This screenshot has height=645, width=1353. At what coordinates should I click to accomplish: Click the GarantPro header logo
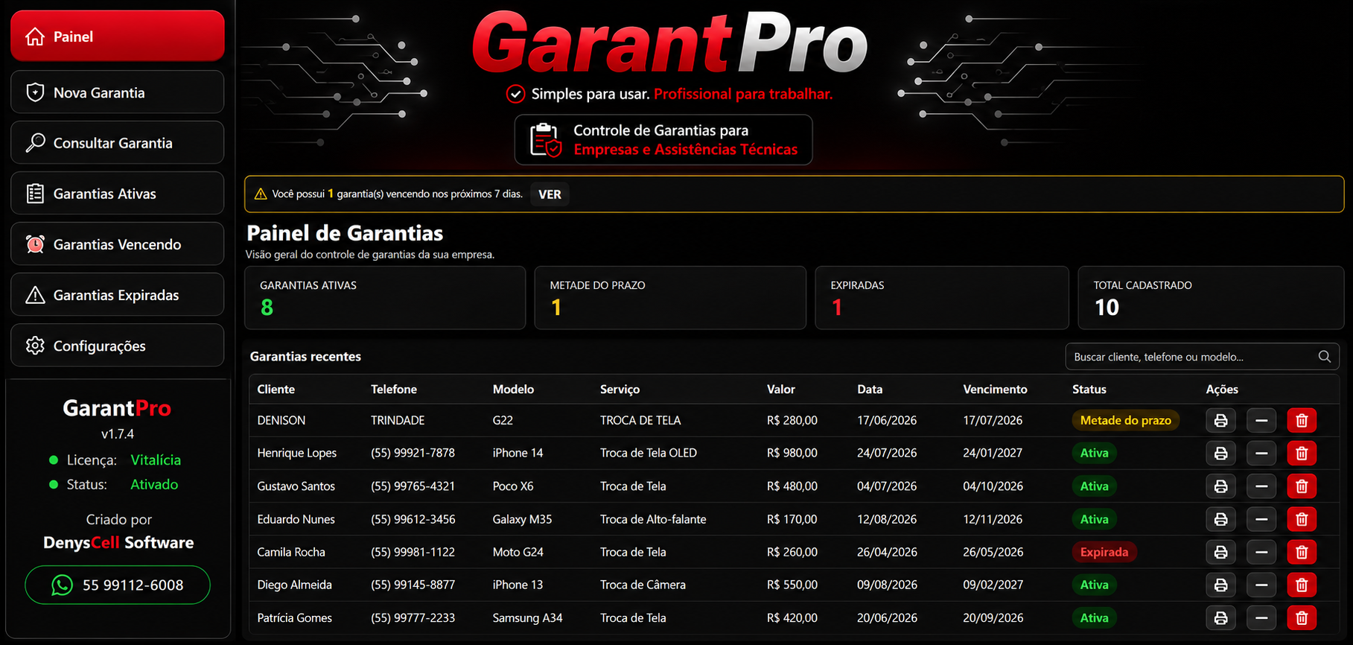[x=670, y=43]
